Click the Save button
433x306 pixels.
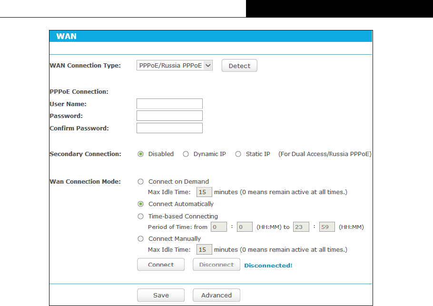pos(161,295)
